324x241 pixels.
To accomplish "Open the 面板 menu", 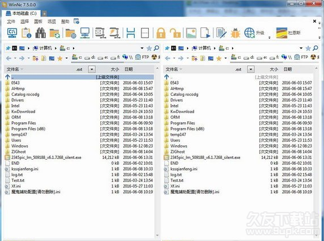I will coord(38,21).
